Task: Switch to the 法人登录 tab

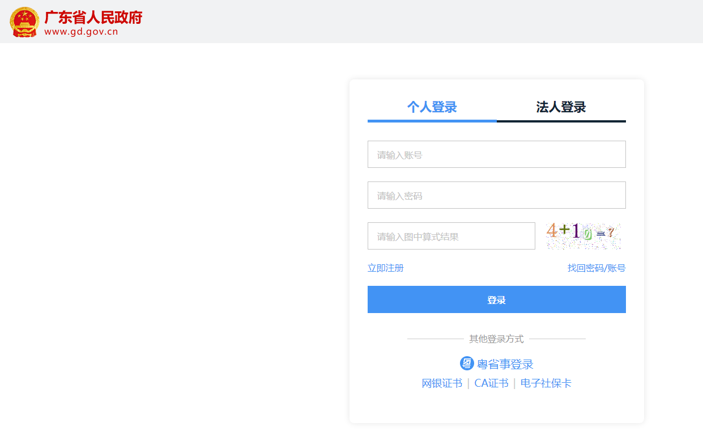Action: 561,107
